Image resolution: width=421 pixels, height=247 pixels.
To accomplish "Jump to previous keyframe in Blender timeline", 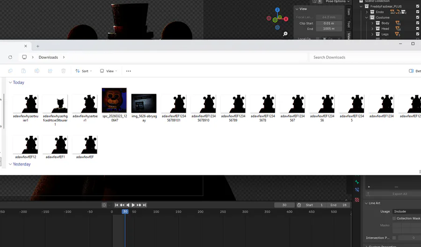I will pyautogui.click(x=122, y=205).
